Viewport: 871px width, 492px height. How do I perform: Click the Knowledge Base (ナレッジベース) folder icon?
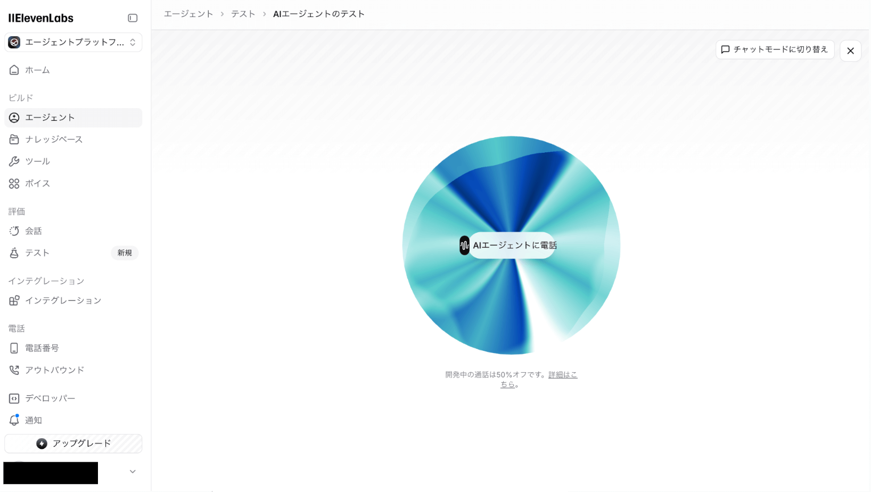[x=14, y=140]
